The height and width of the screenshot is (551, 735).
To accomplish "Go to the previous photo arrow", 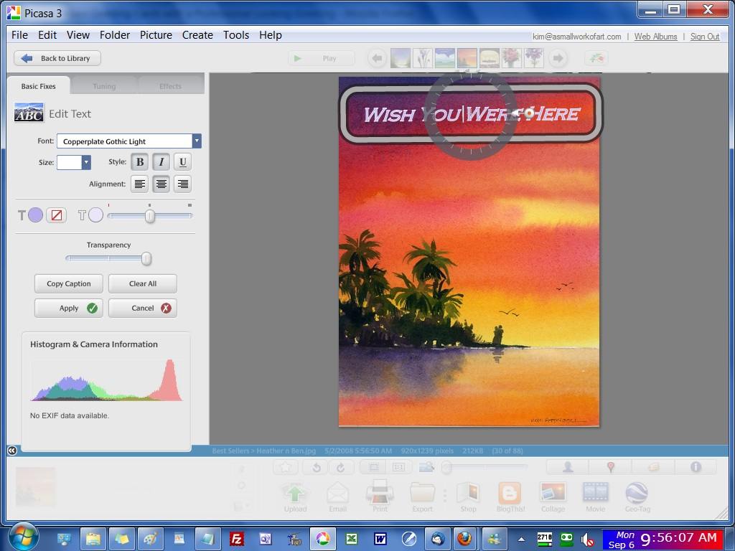I will [x=376, y=59].
